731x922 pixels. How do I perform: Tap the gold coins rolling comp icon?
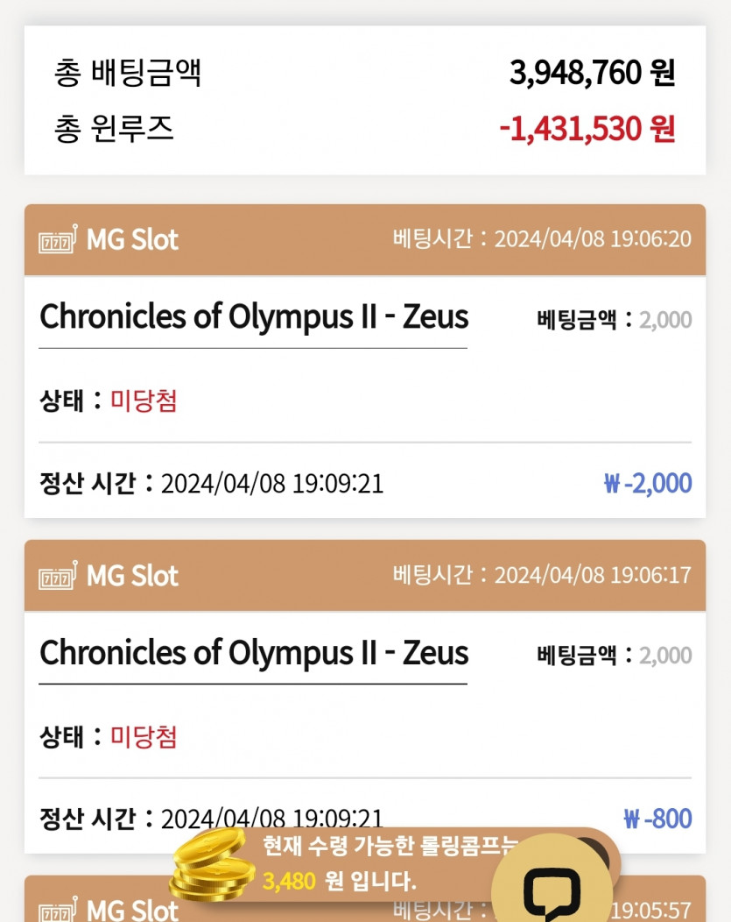(210, 866)
